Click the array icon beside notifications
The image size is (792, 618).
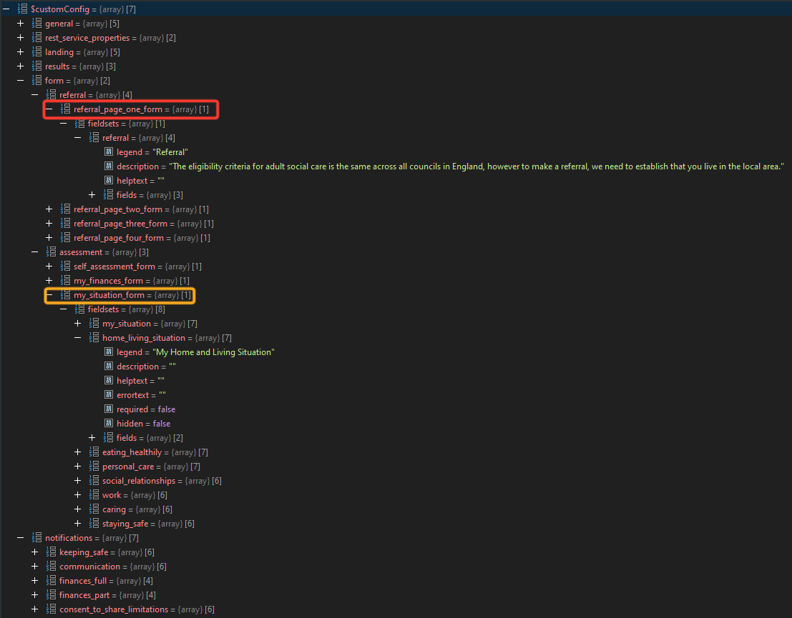(36, 538)
